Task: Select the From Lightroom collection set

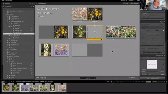Action: click(13, 53)
